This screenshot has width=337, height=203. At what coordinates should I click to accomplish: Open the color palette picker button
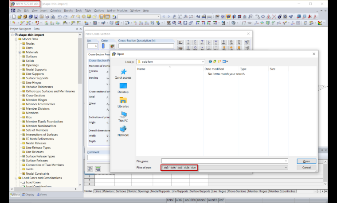[112, 46]
